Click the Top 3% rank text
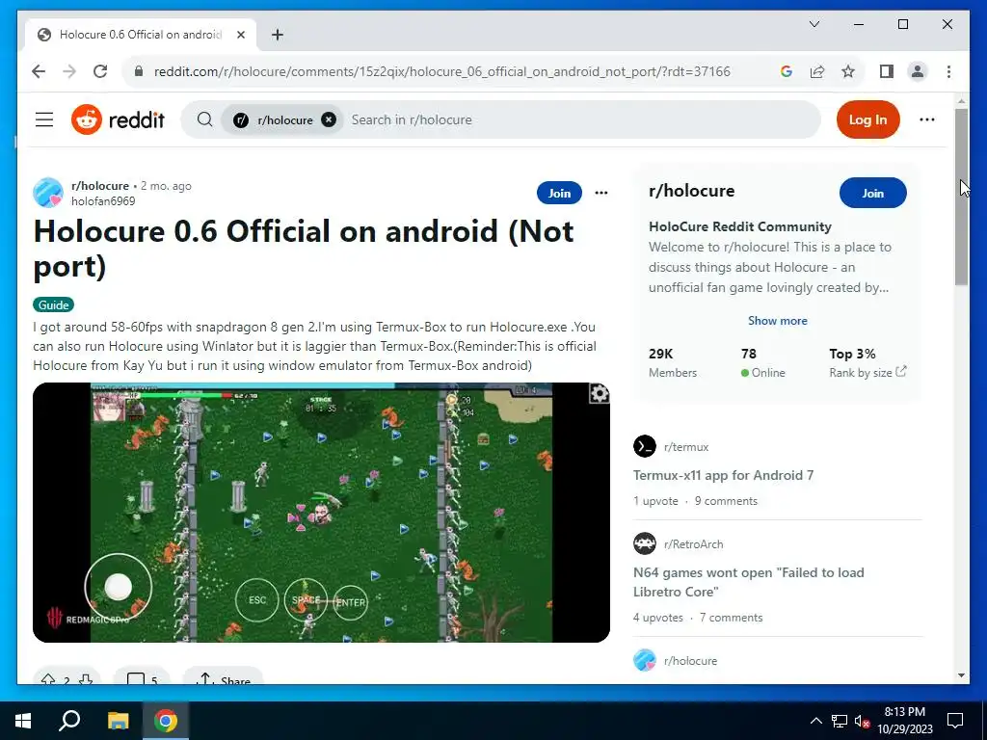 click(852, 354)
